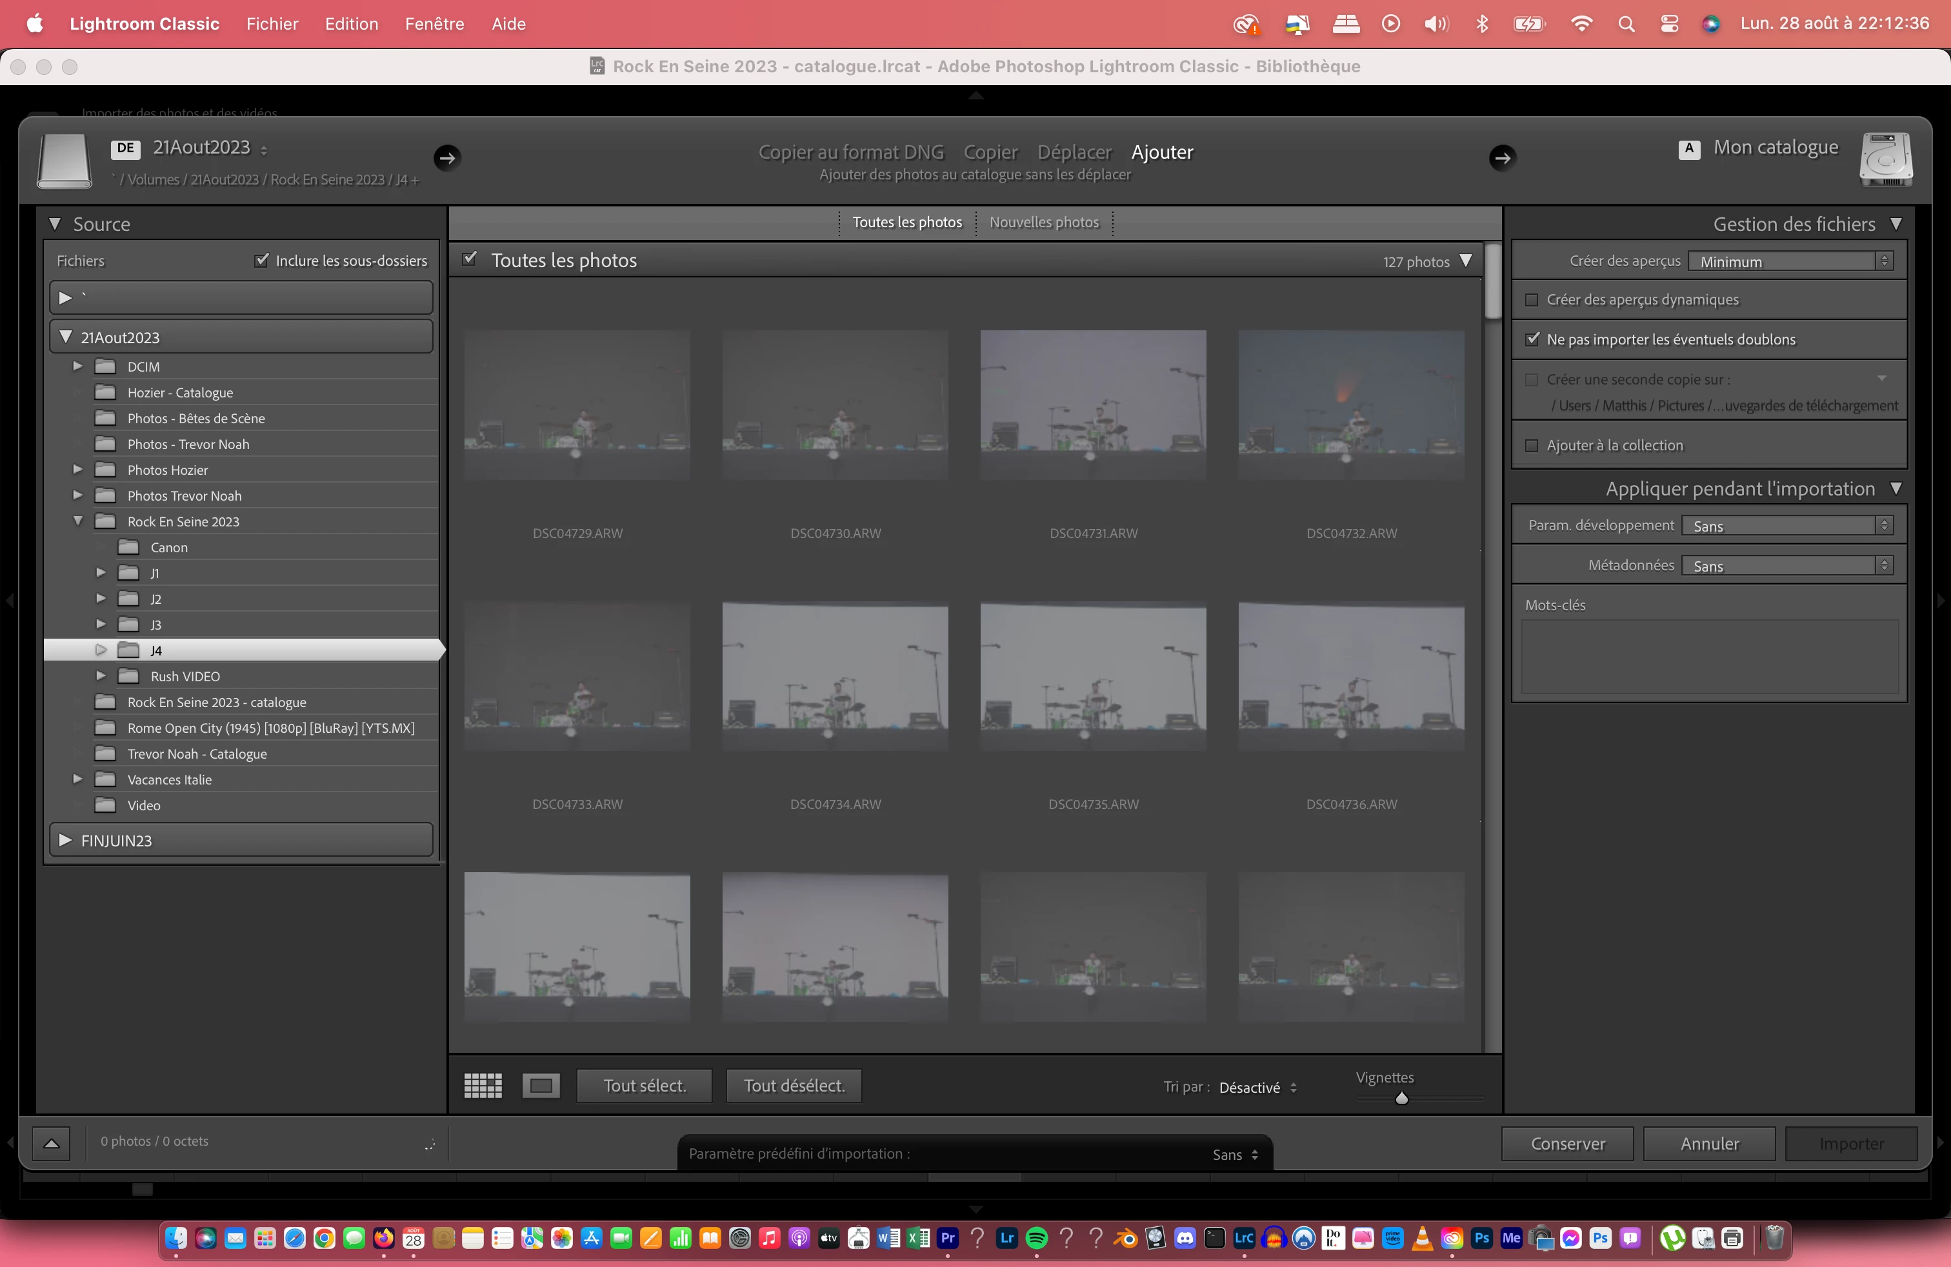
Task: Open Spotify from the dock
Action: pyautogui.click(x=1037, y=1239)
